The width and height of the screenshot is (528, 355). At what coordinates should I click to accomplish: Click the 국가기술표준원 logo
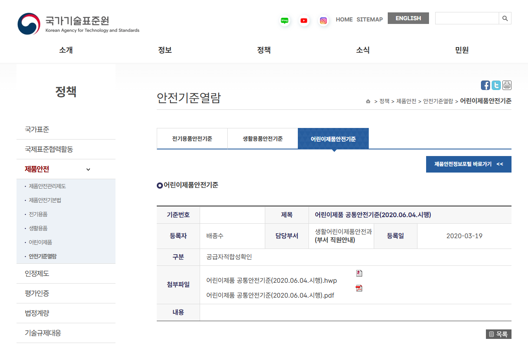click(78, 24)
